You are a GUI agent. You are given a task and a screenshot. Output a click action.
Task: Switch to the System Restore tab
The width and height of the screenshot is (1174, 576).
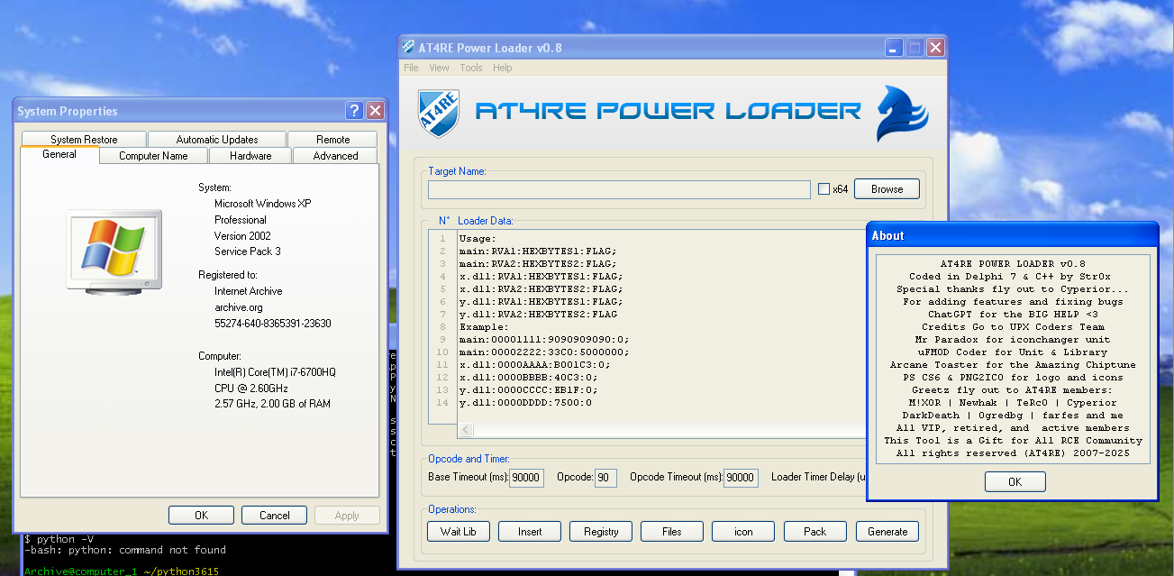pyautogui.click(x=84, y=140)
